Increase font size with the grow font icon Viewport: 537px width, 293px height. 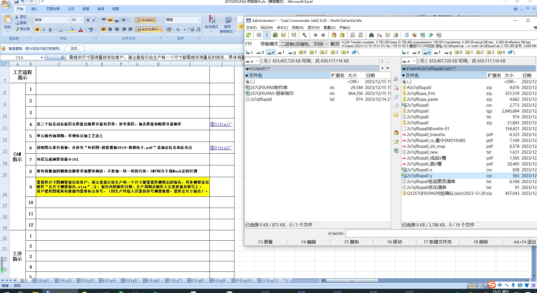point(88,20)
